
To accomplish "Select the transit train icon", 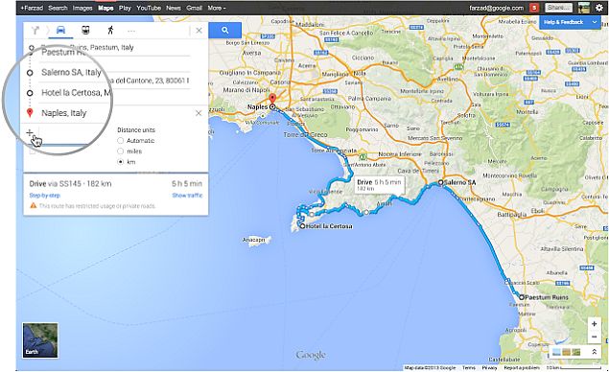I will 85,30.
